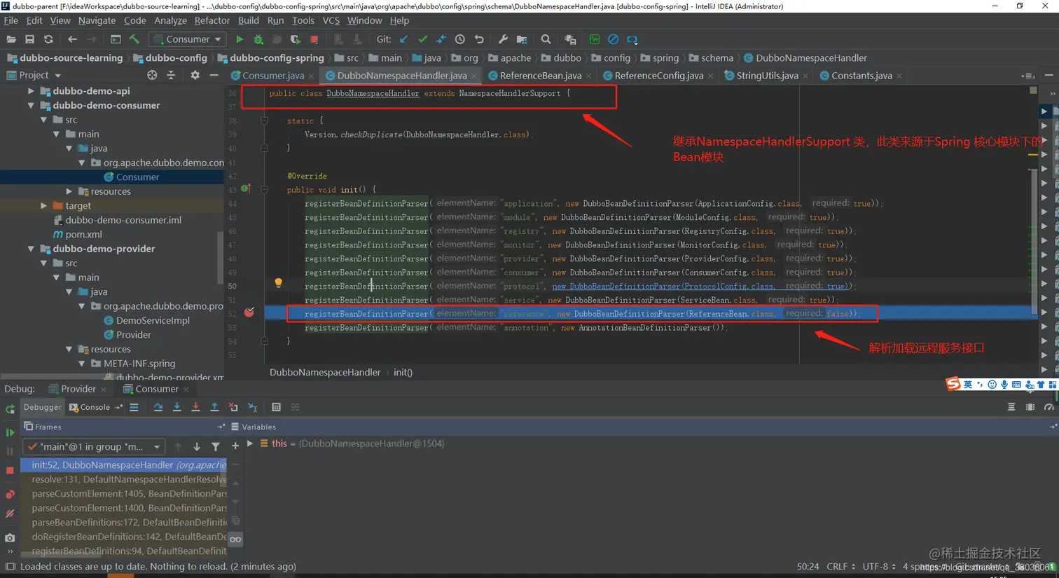
Task: Toggle Show watches glasses icon
Action: 235,539
